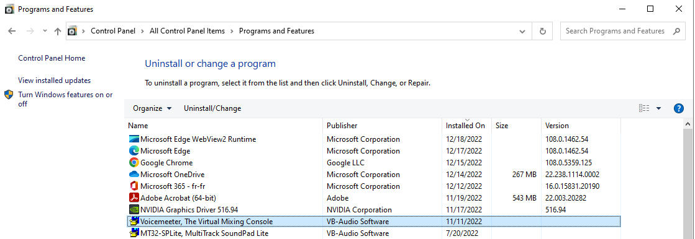Screen dimensions: 695x239
Task: Click the Microsoft Edge program icon
Action: coord(134,150)
